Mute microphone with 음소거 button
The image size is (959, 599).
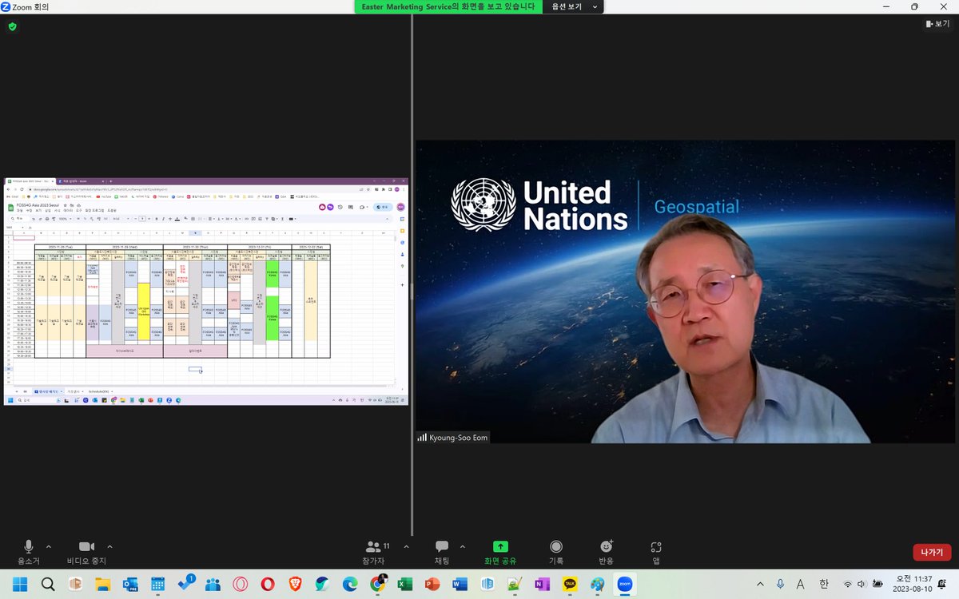29,552
